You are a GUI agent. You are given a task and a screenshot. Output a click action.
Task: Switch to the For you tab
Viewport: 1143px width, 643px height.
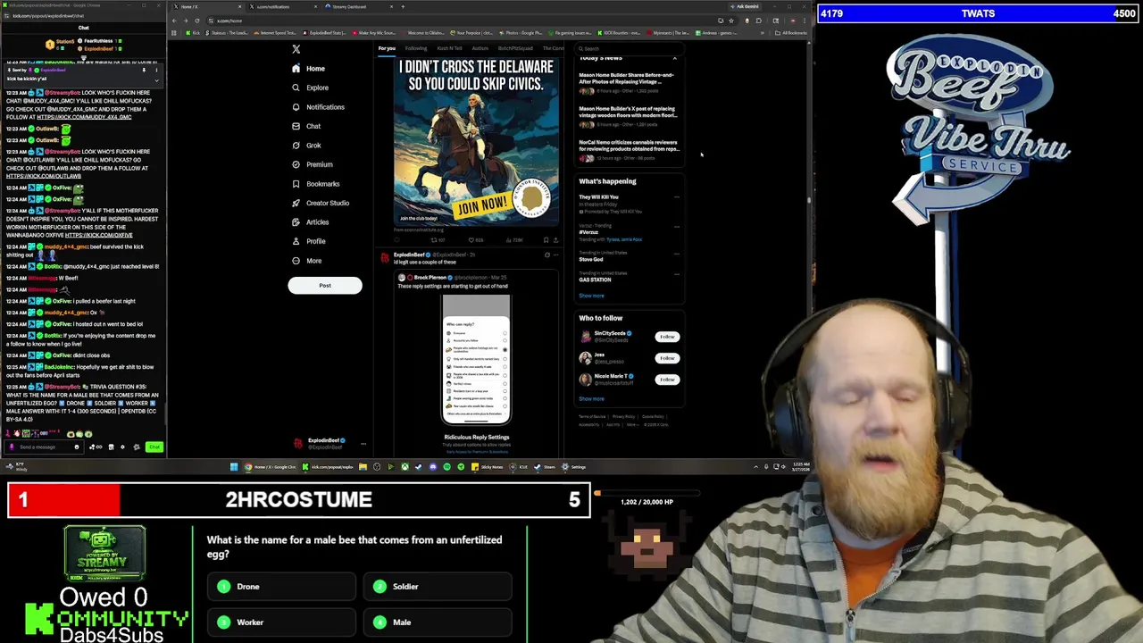[387, 48]
